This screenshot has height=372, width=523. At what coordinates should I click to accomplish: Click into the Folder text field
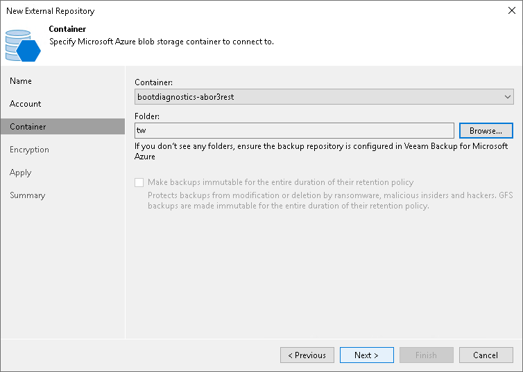[x=294, y=130]
